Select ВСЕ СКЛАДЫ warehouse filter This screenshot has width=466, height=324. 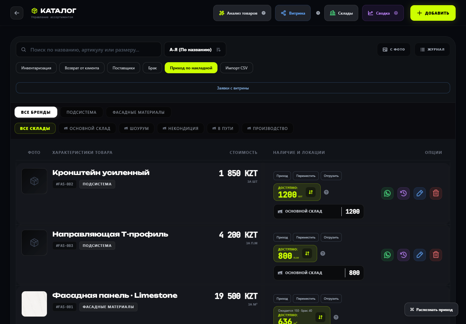pos(35,128)
